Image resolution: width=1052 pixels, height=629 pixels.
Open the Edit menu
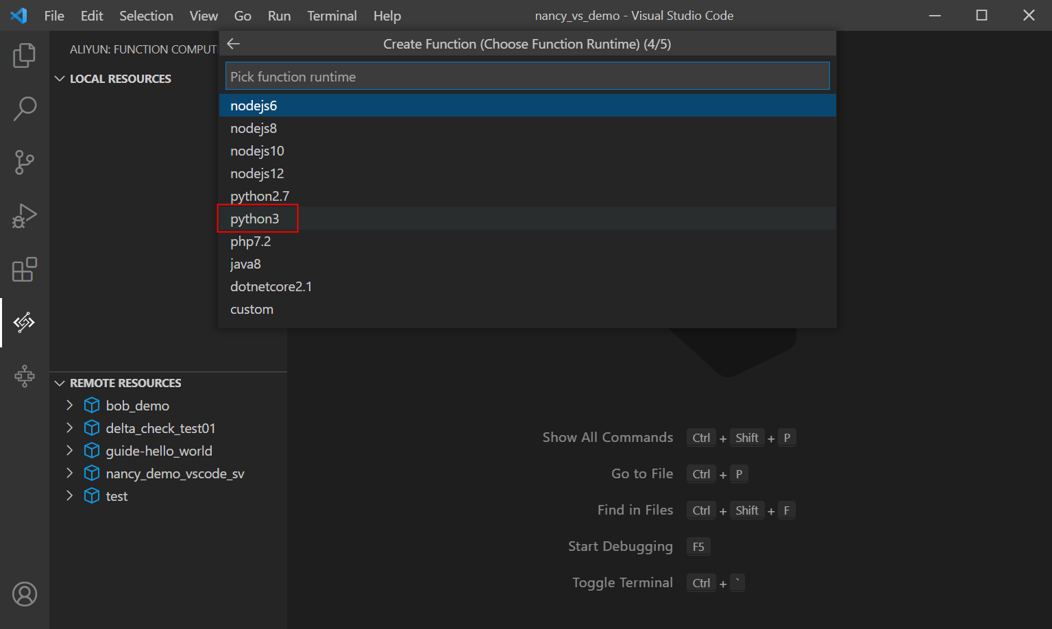pos(92,16)
